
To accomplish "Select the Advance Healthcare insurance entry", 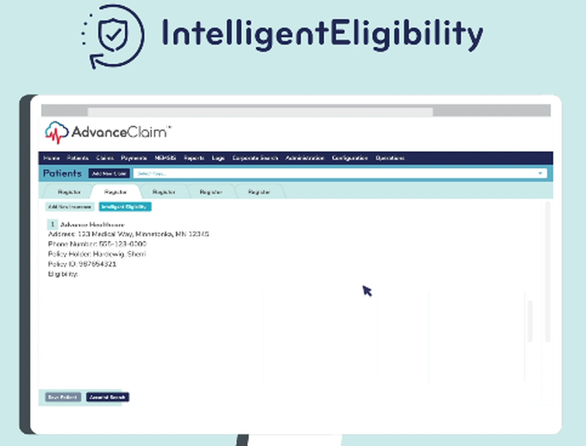I will 94,224.
